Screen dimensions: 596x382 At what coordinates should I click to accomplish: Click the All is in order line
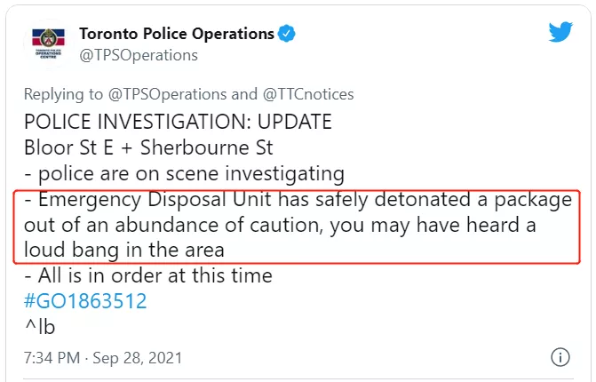(148, 275)
